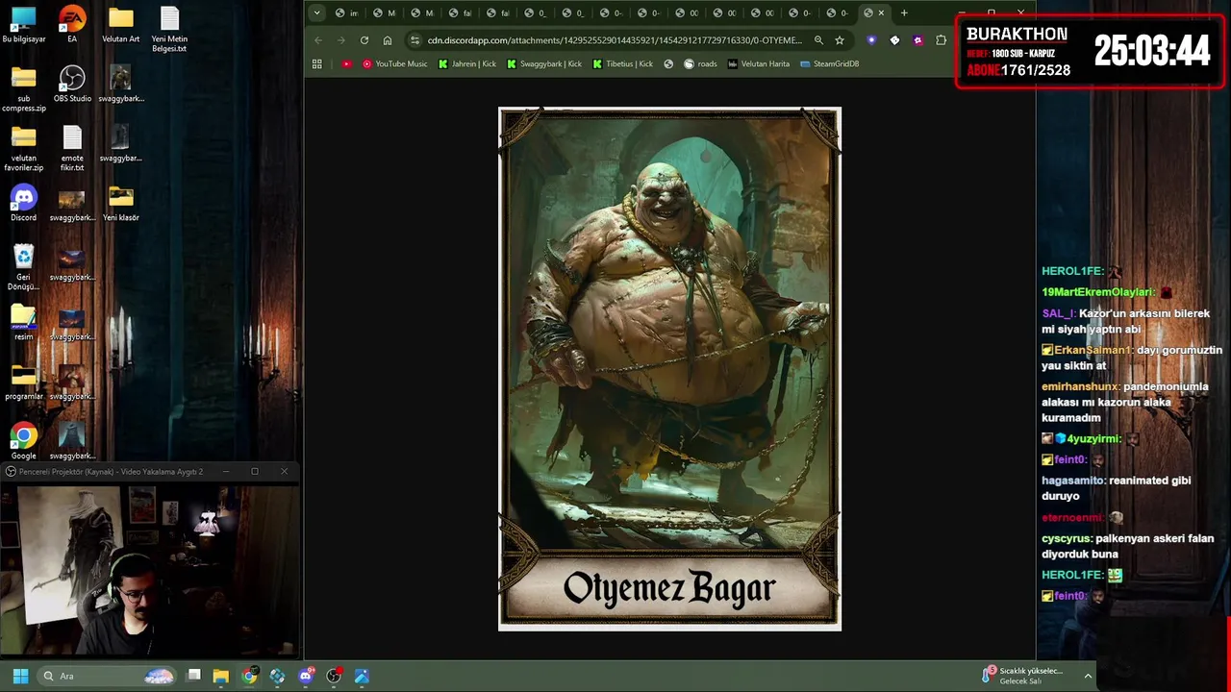Click the Discord icon in the taskbar

306,676
